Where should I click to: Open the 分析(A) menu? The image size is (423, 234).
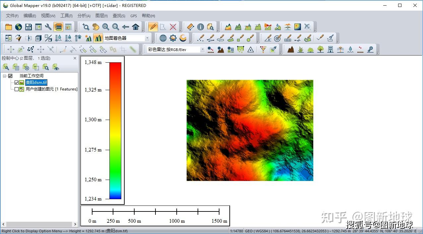coord(84,16)
